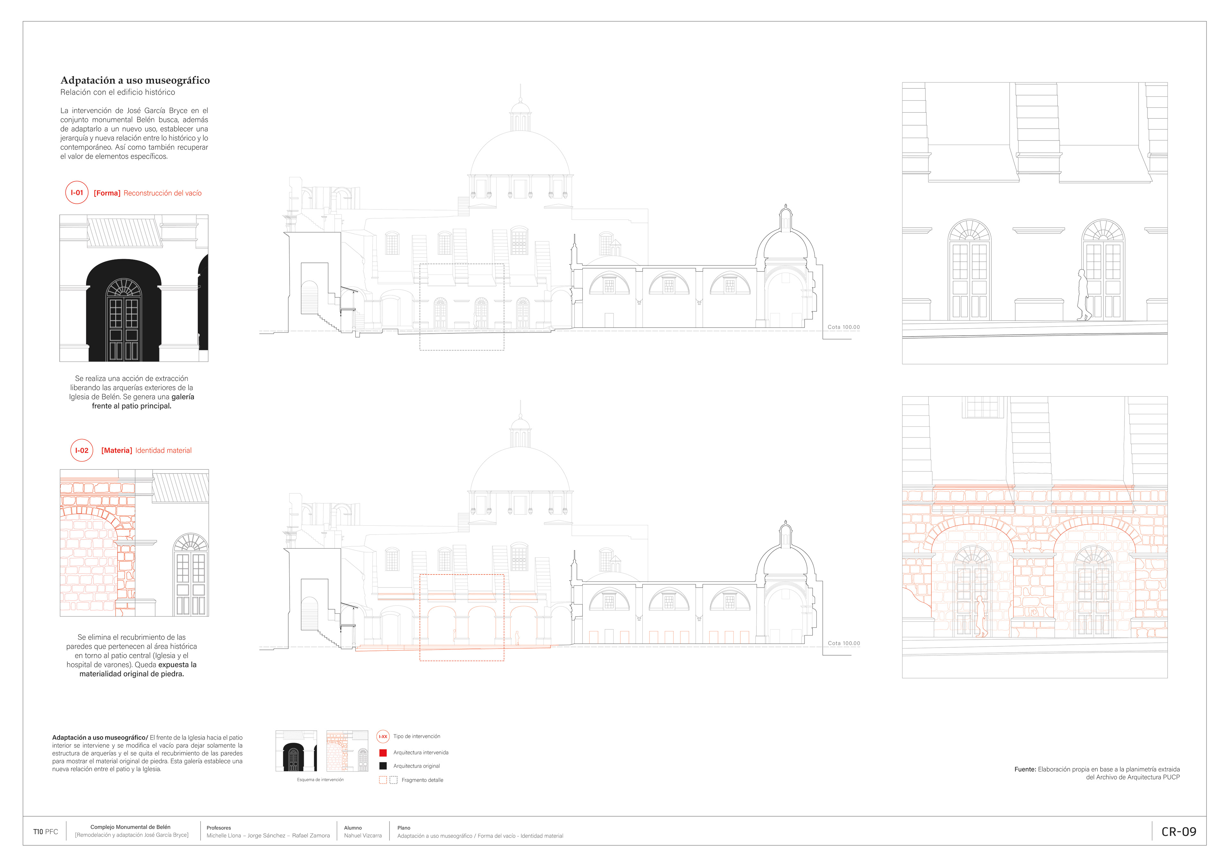
Task: Click the '[Materia] Identidad material' heading
Action: pos(146,451)
